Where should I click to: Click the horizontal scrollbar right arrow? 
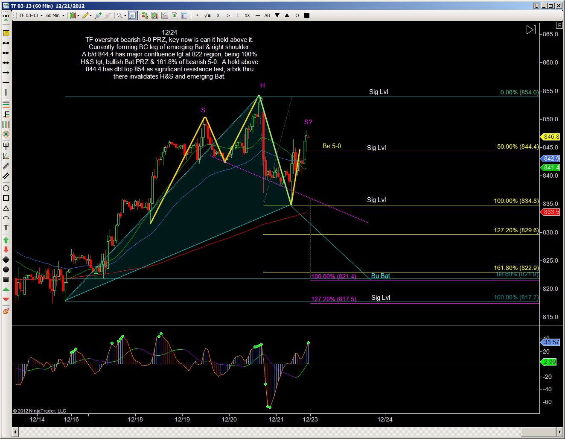pos(560,432)
